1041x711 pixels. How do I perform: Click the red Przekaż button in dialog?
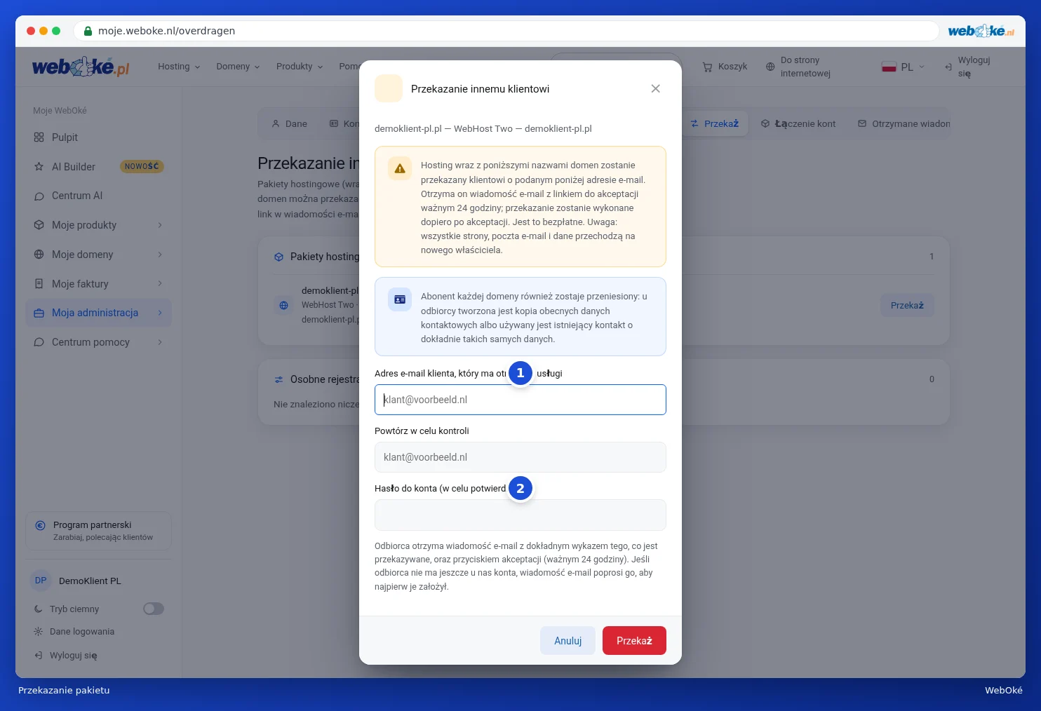634,641
